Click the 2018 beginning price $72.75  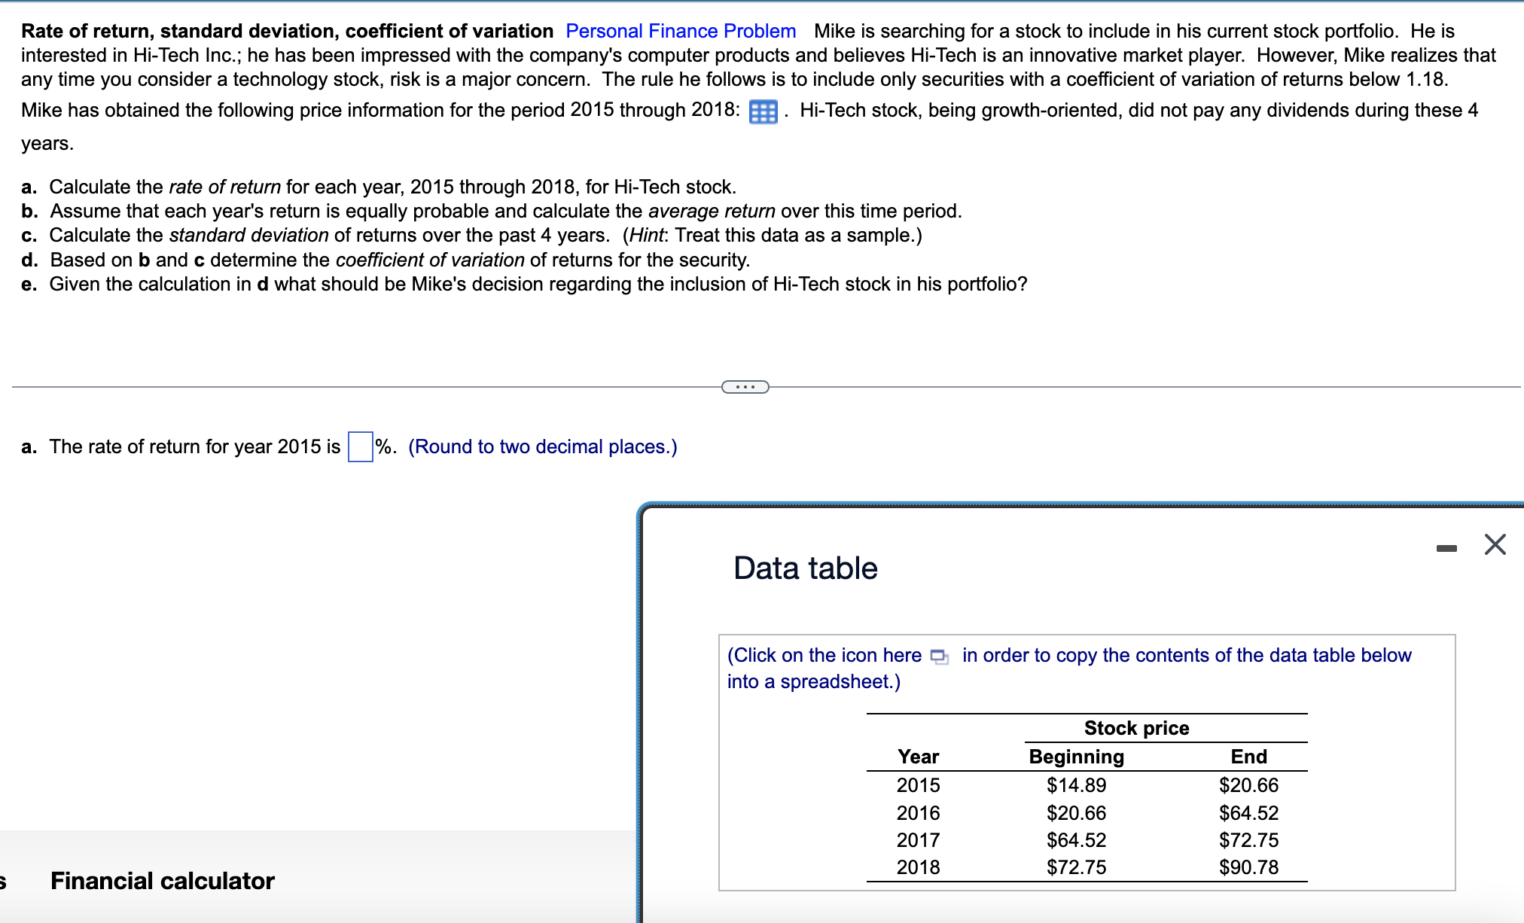pyautogui.click(x=1076, y=867)
